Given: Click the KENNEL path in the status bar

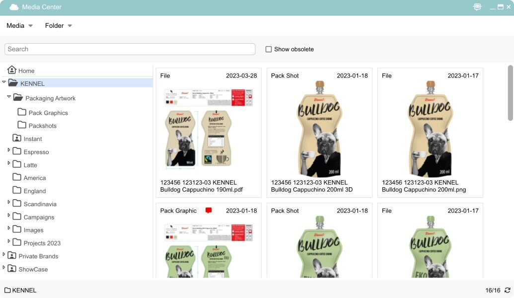Looking at the screenshot, I should coord(24,291).
